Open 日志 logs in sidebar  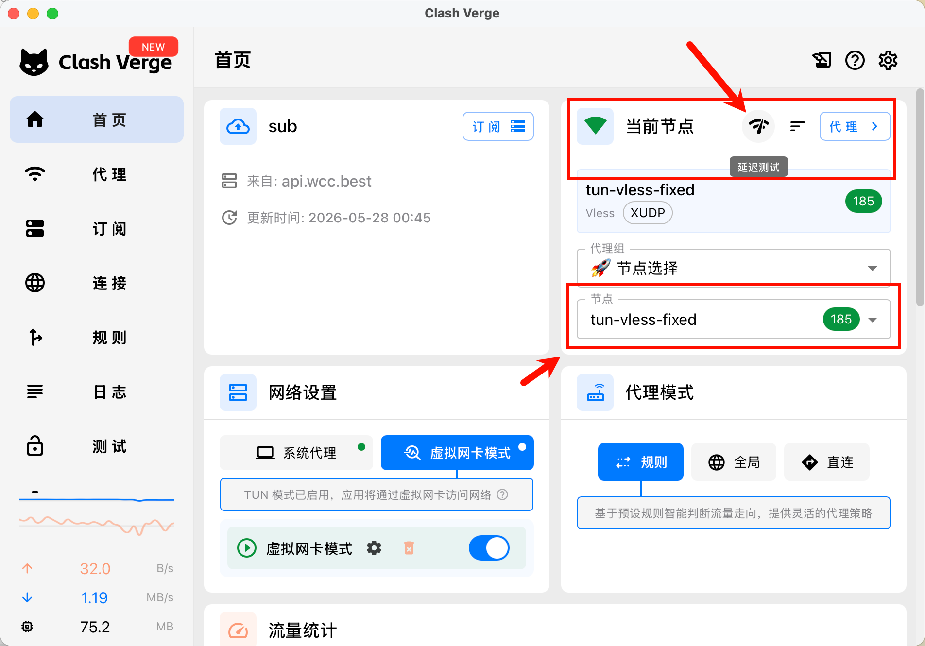[x=97, y=391]
